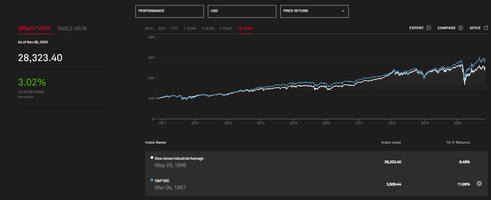Open the Performance selector box
This screenshot has height=200, width=491.
[169, 11]
